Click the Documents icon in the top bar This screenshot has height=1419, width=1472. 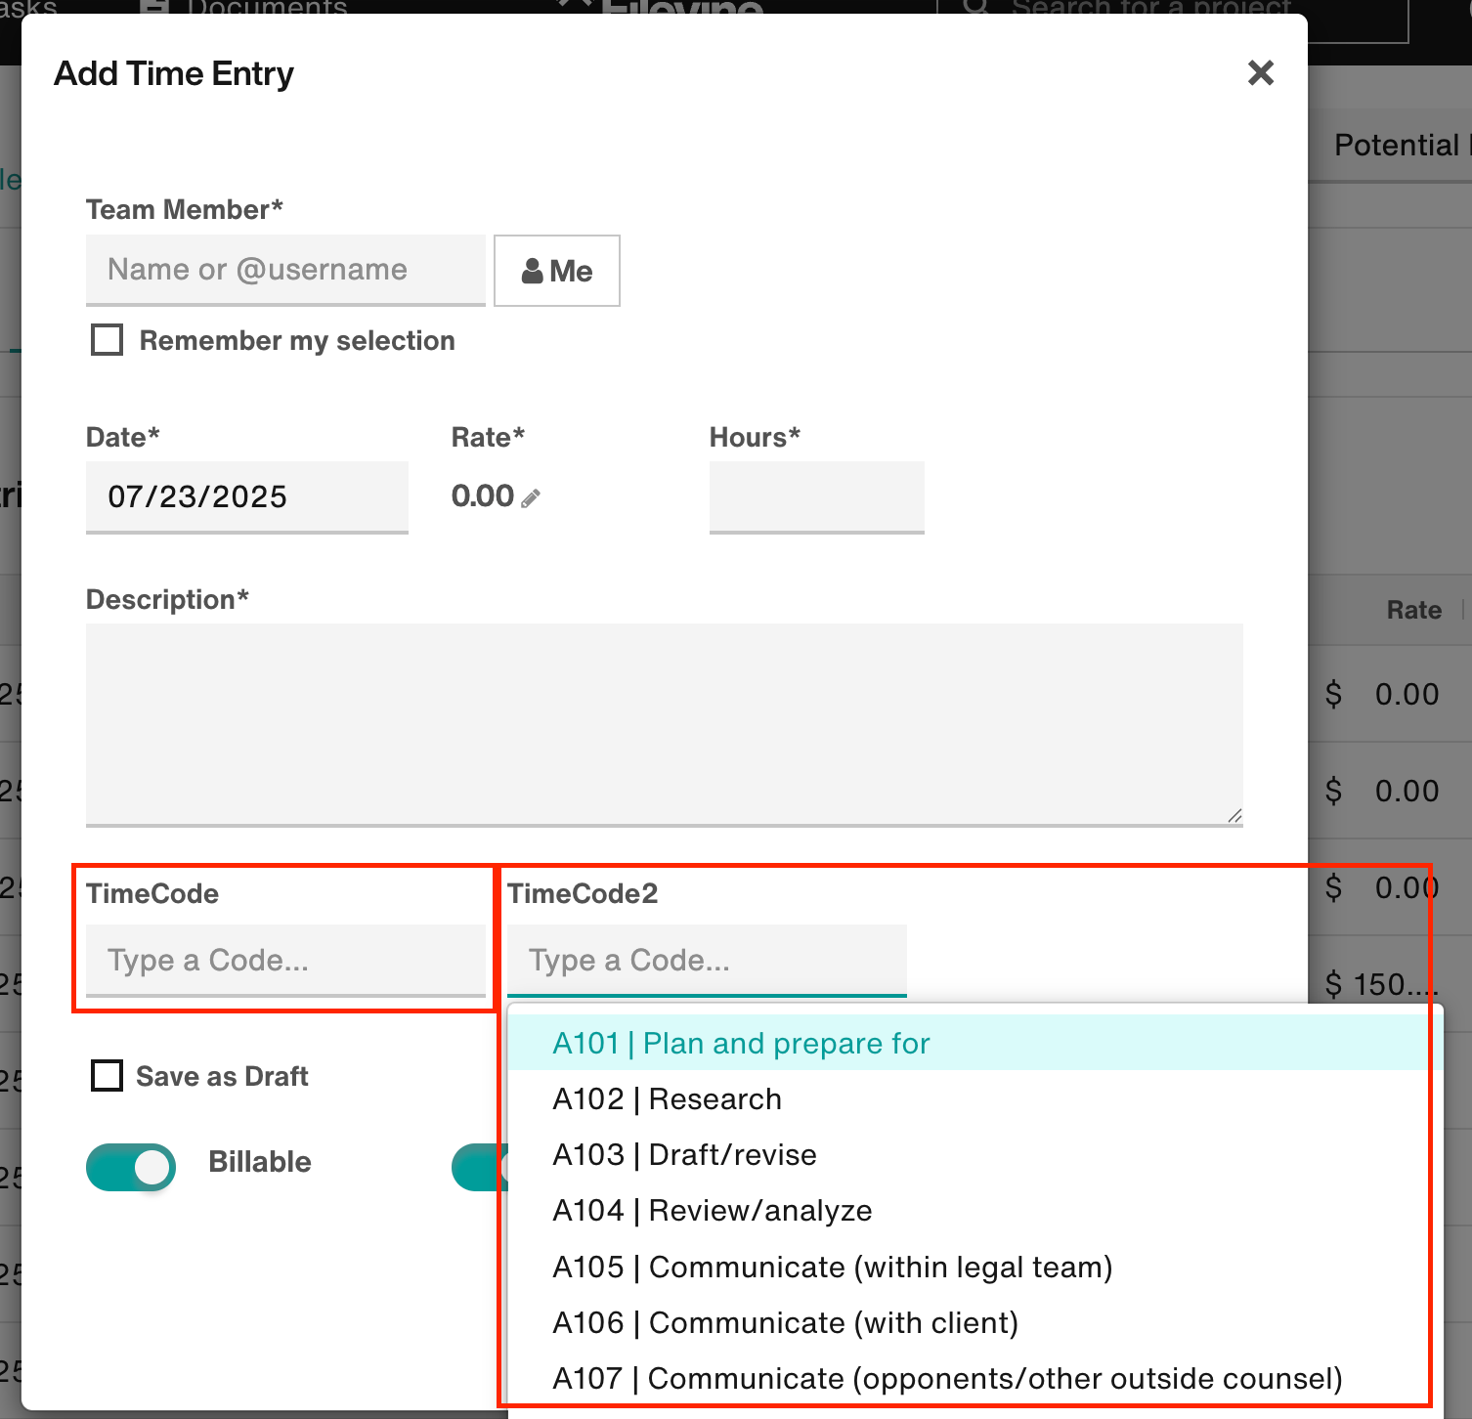[x=154, y=8]
